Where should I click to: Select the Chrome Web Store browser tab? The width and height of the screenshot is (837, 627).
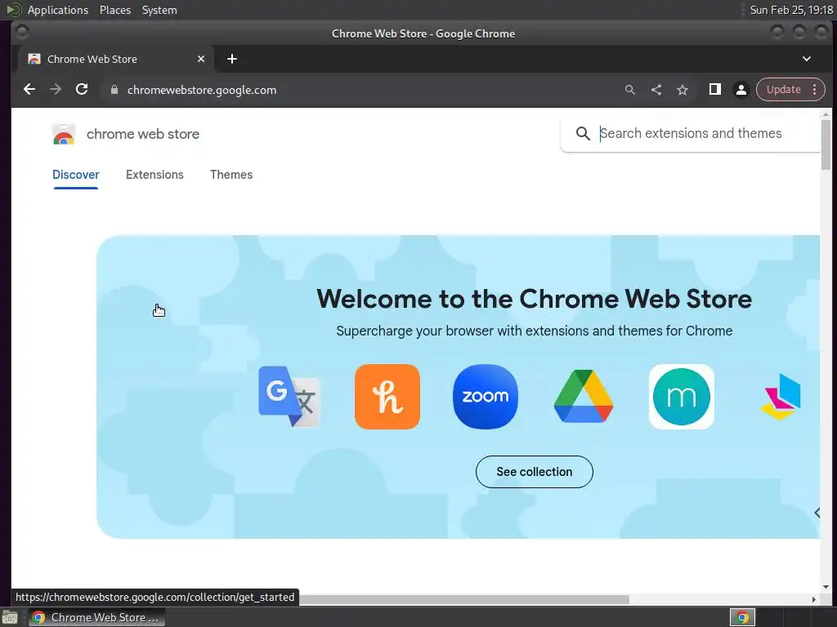(x=116, y=59)
